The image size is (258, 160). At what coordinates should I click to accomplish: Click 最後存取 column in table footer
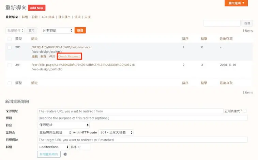point(226,83)
